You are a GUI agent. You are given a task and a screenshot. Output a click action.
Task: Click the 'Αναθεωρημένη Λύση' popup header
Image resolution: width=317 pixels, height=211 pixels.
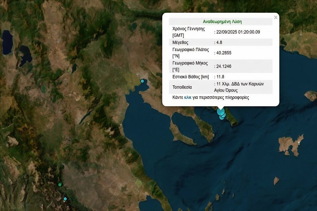[x=220, y=21]
